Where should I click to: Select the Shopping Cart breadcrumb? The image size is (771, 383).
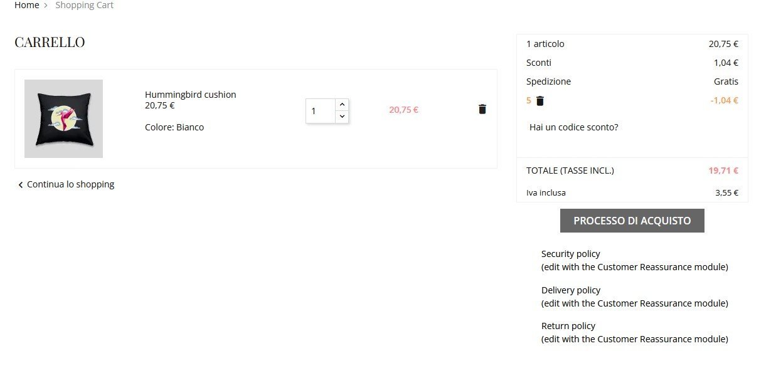[x=84, y=5]
